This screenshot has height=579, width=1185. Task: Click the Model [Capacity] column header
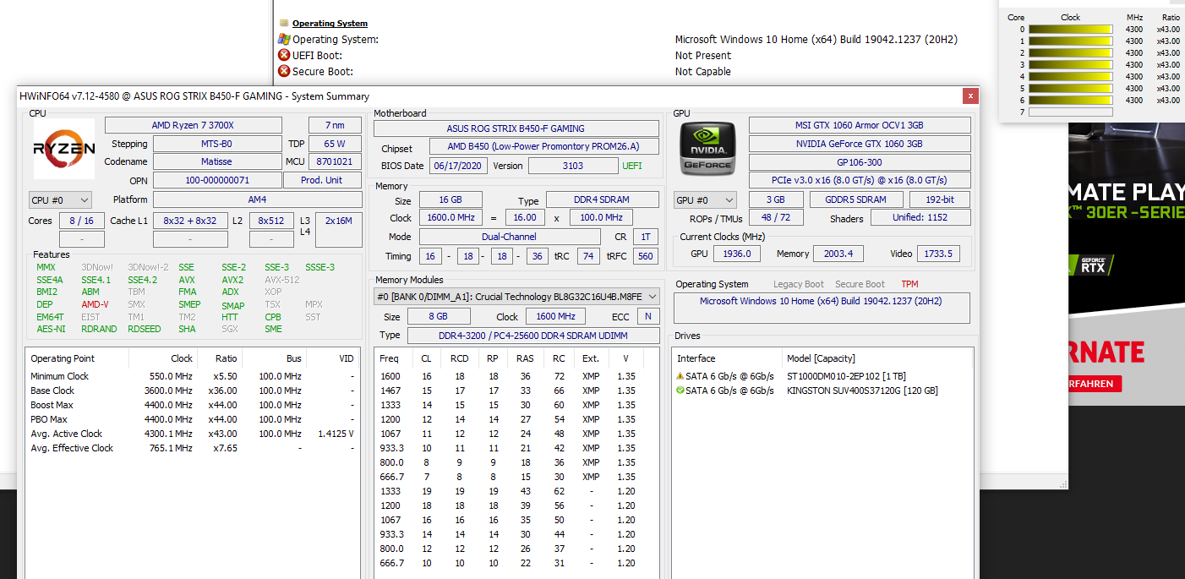[x=876, y=358]
